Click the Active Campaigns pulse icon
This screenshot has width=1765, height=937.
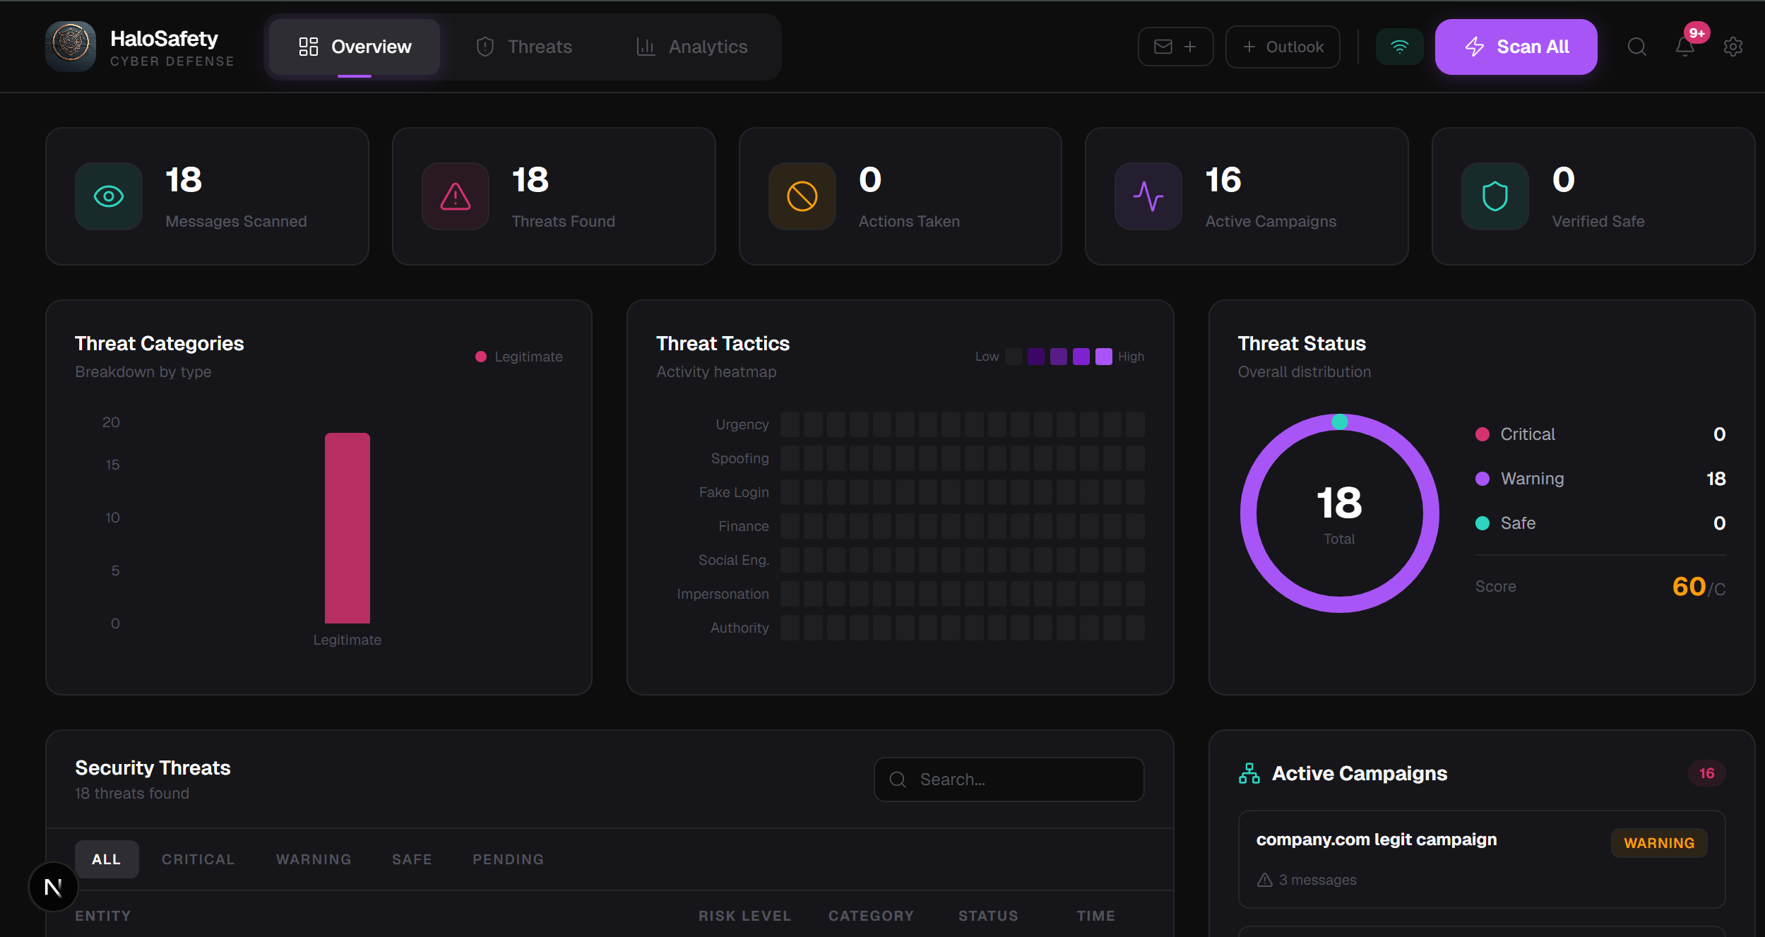(1148, 196)
